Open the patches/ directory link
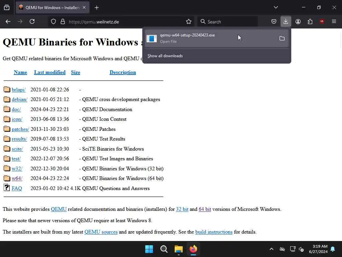This screenshot has width=342, height=257. tap(20, 130)
